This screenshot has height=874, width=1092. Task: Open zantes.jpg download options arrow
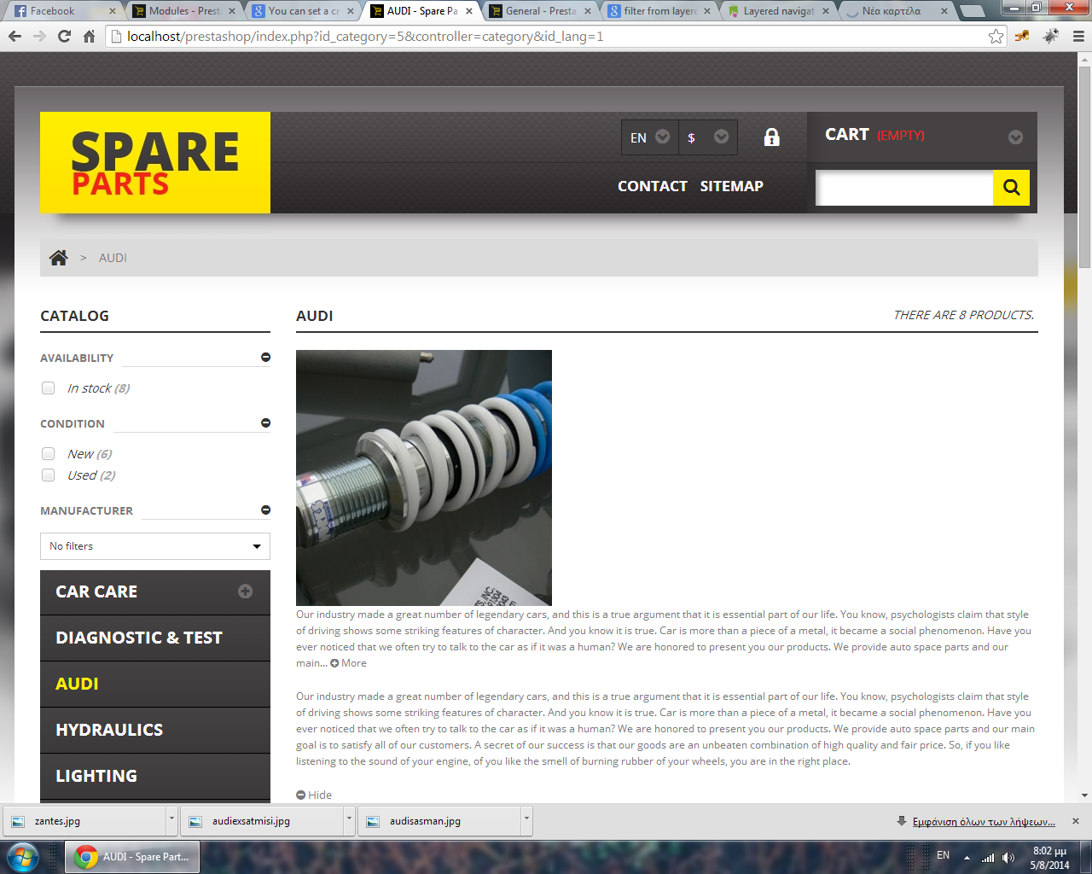(x=171, y=820)
